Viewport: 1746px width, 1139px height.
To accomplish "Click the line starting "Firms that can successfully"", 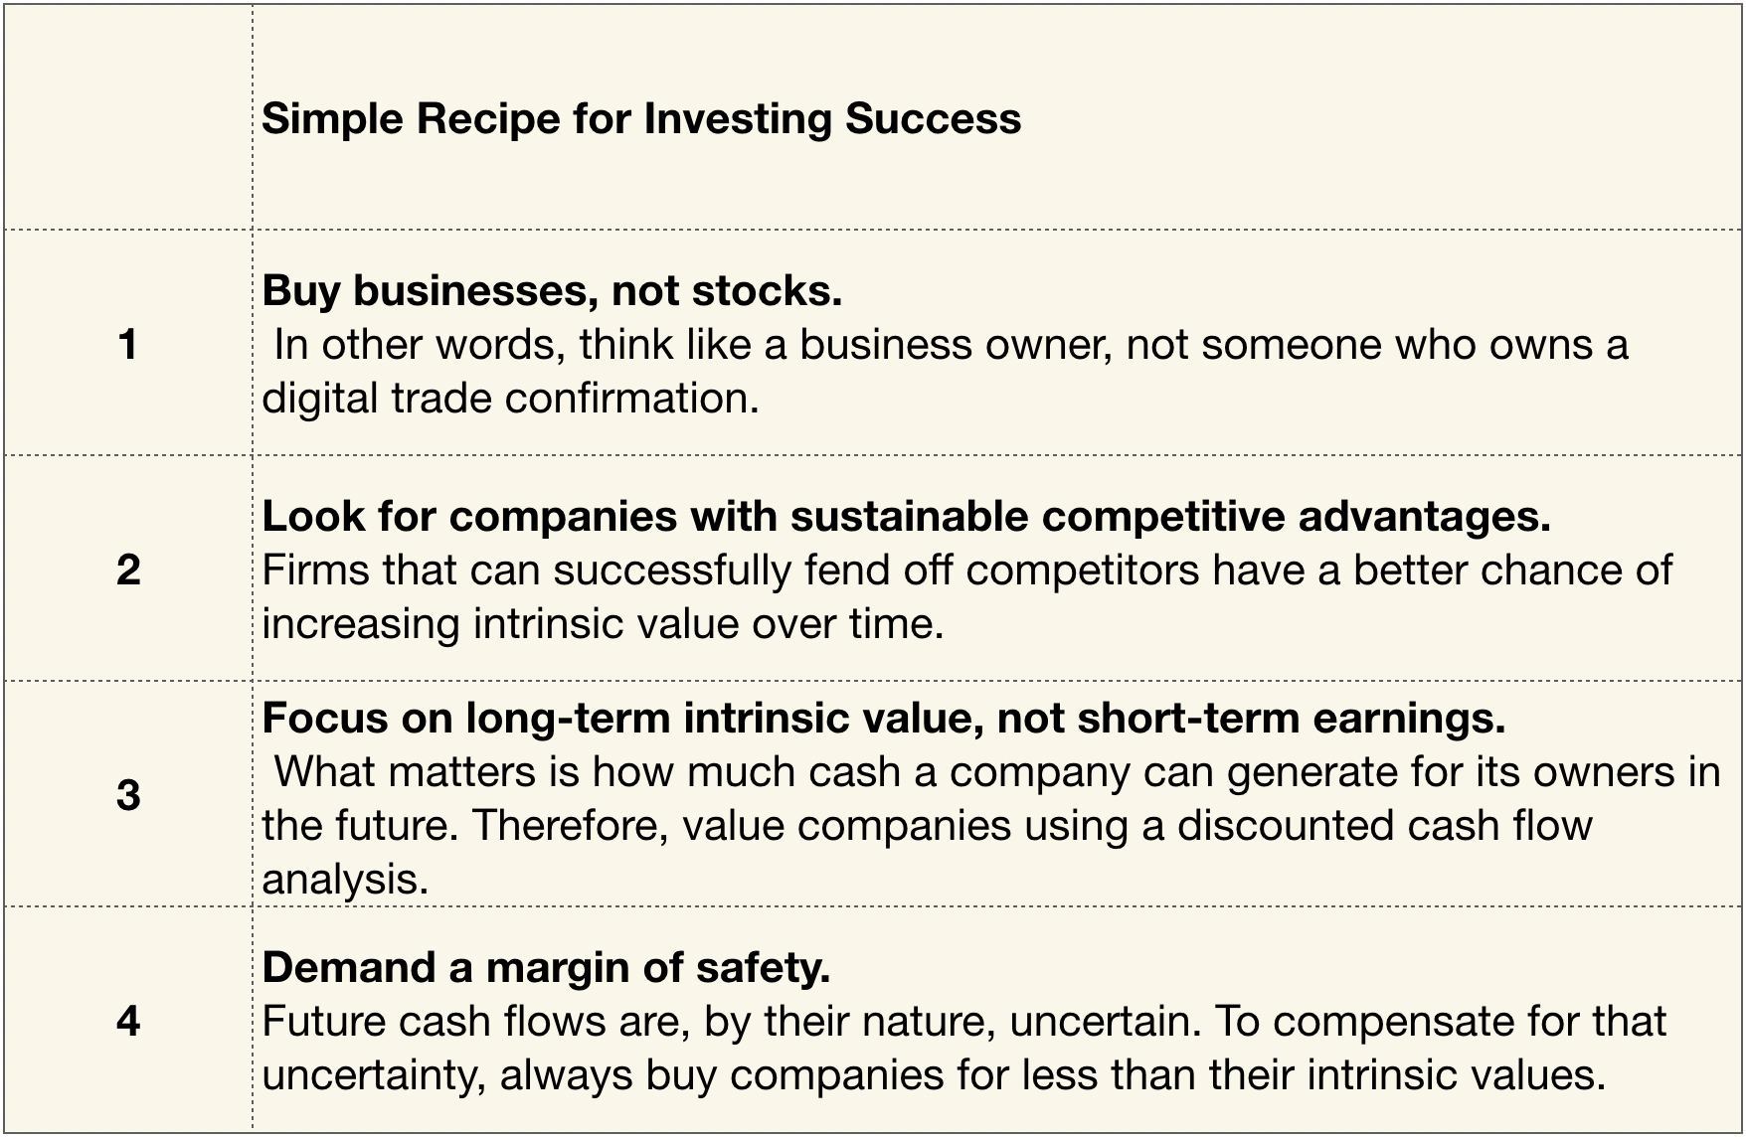I will click(x=966, y=570).
